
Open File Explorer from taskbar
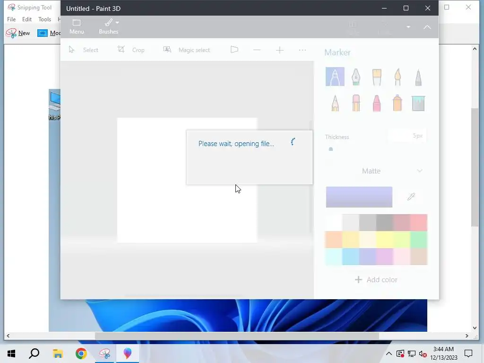click(58, 354)
